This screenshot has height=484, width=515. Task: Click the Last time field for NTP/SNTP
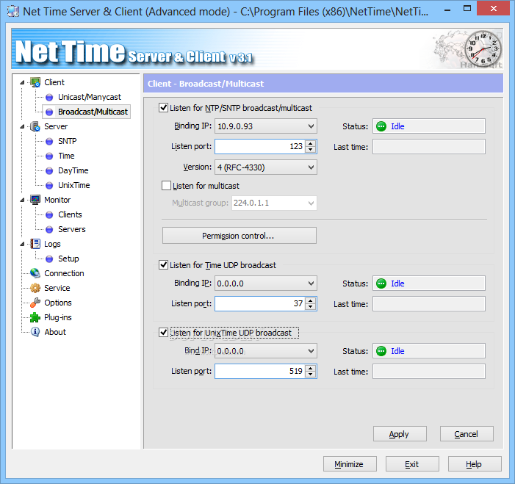(x=428, y=147)
